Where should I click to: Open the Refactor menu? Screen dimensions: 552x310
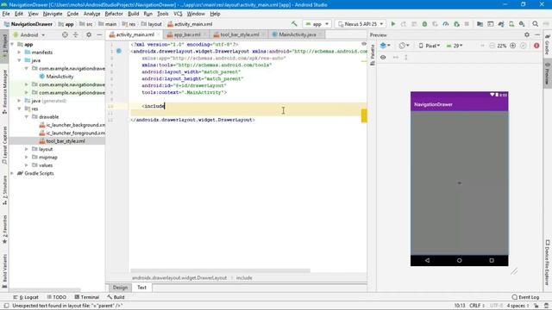pos(114,14)
